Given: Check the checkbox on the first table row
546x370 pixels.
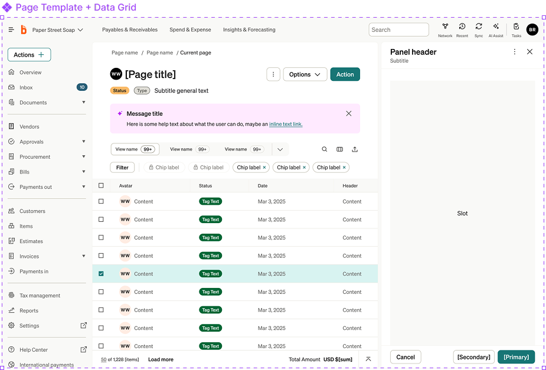Looking at the screenshot, I should tap(101, 201).
